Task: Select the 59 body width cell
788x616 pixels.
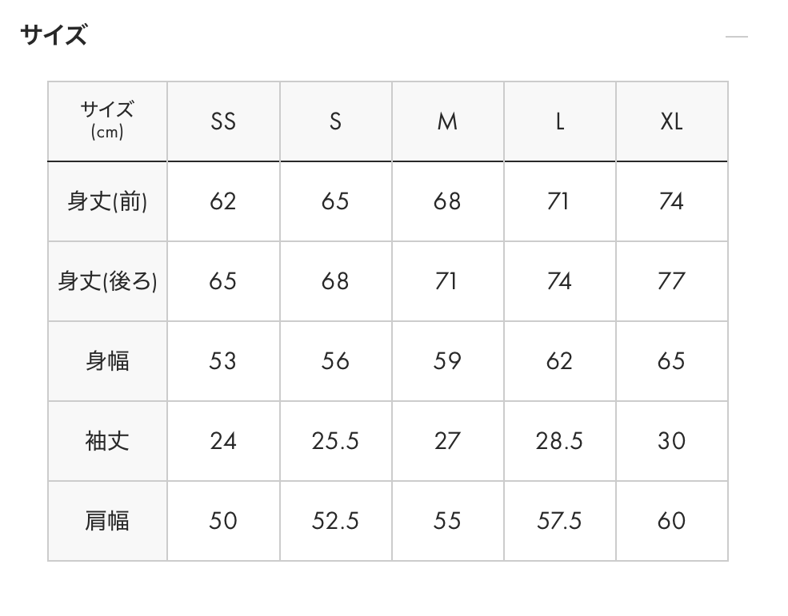Action: pyautogui.click(x=447, y=361)
